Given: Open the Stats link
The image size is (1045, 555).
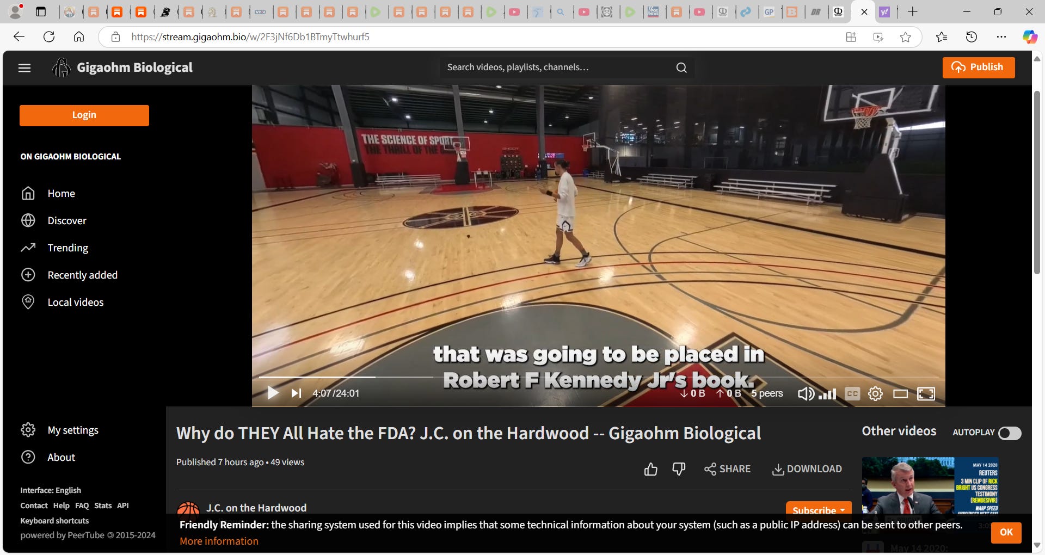Looking at the screenshot, I should click(103, 505).
